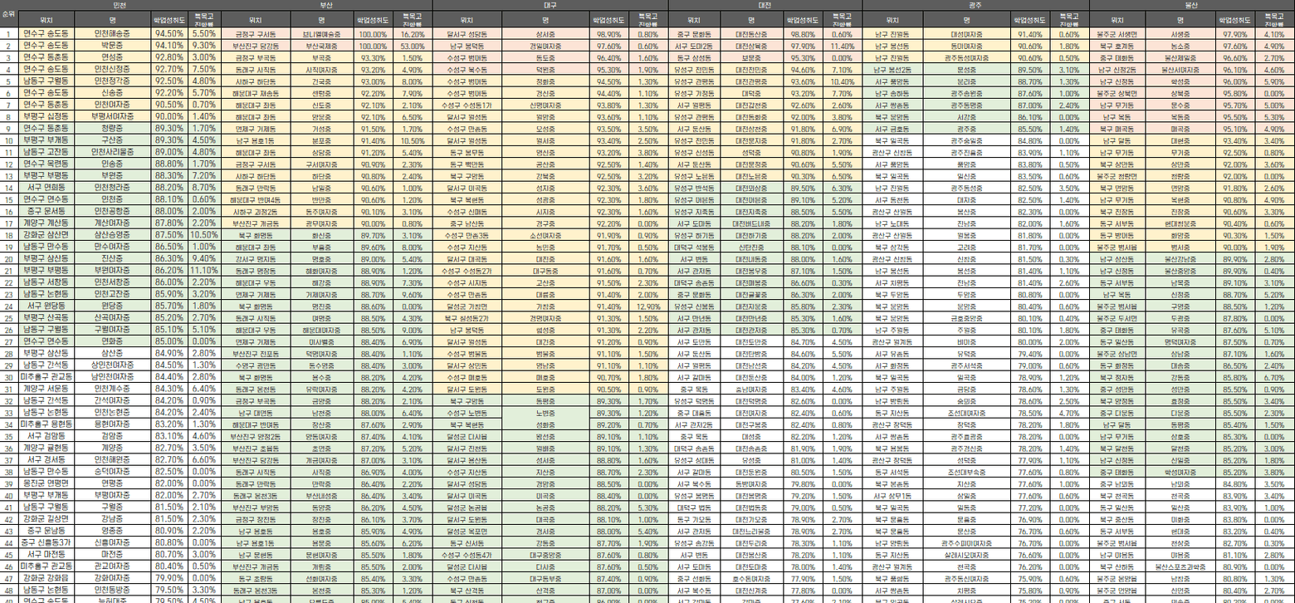Select the 박문중 cell
Screen dimensions: 1295x603
click(x=112, y=46)
